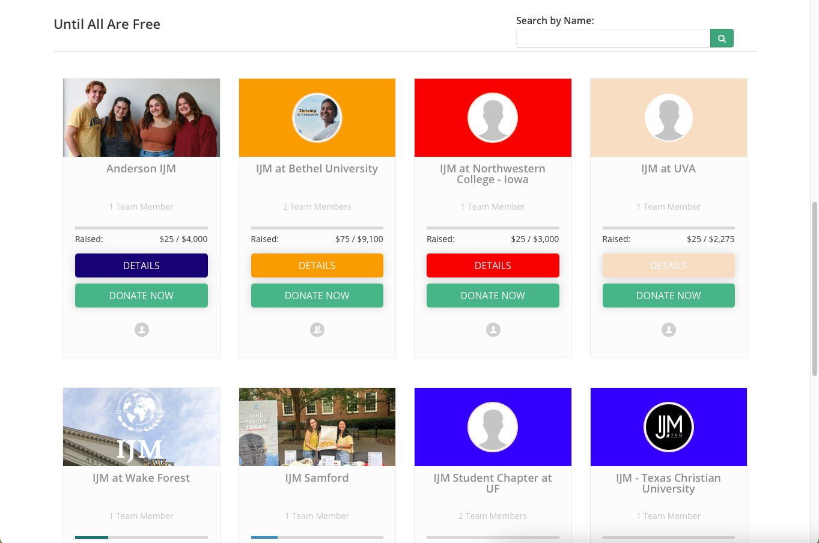The image size is (819, 543).
Task: Open the Anderson IJM team member avatar icon
Action: [142, 330]
